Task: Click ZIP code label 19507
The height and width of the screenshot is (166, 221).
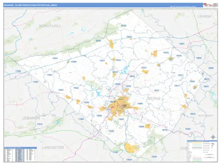Action: tap(55, 58)
